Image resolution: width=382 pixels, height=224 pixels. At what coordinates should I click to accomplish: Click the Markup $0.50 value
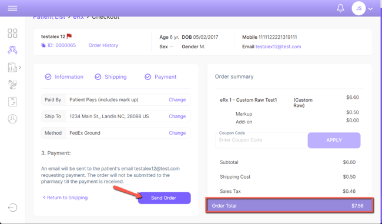353,112
